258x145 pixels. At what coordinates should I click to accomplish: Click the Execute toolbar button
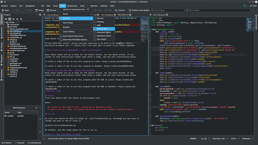click(x=52, y=10)
